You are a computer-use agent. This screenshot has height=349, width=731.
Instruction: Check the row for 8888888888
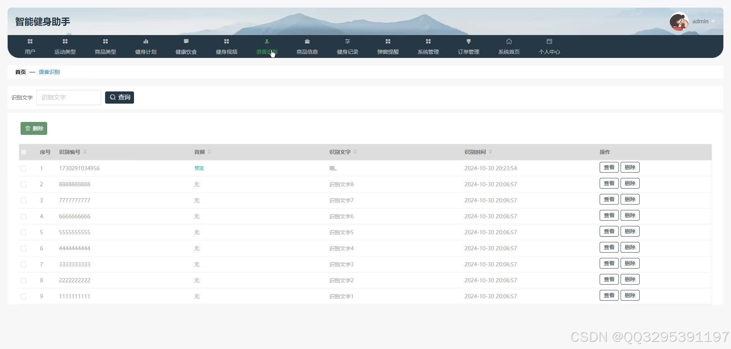[x=24, y=184]
